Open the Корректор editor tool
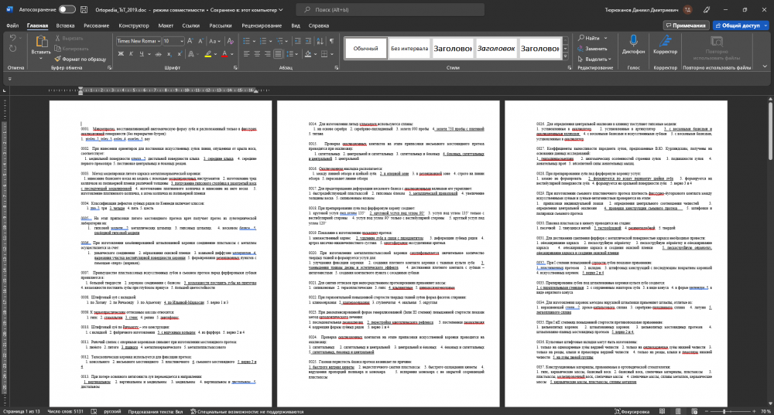774x415 pixels. tap(665, 41)
